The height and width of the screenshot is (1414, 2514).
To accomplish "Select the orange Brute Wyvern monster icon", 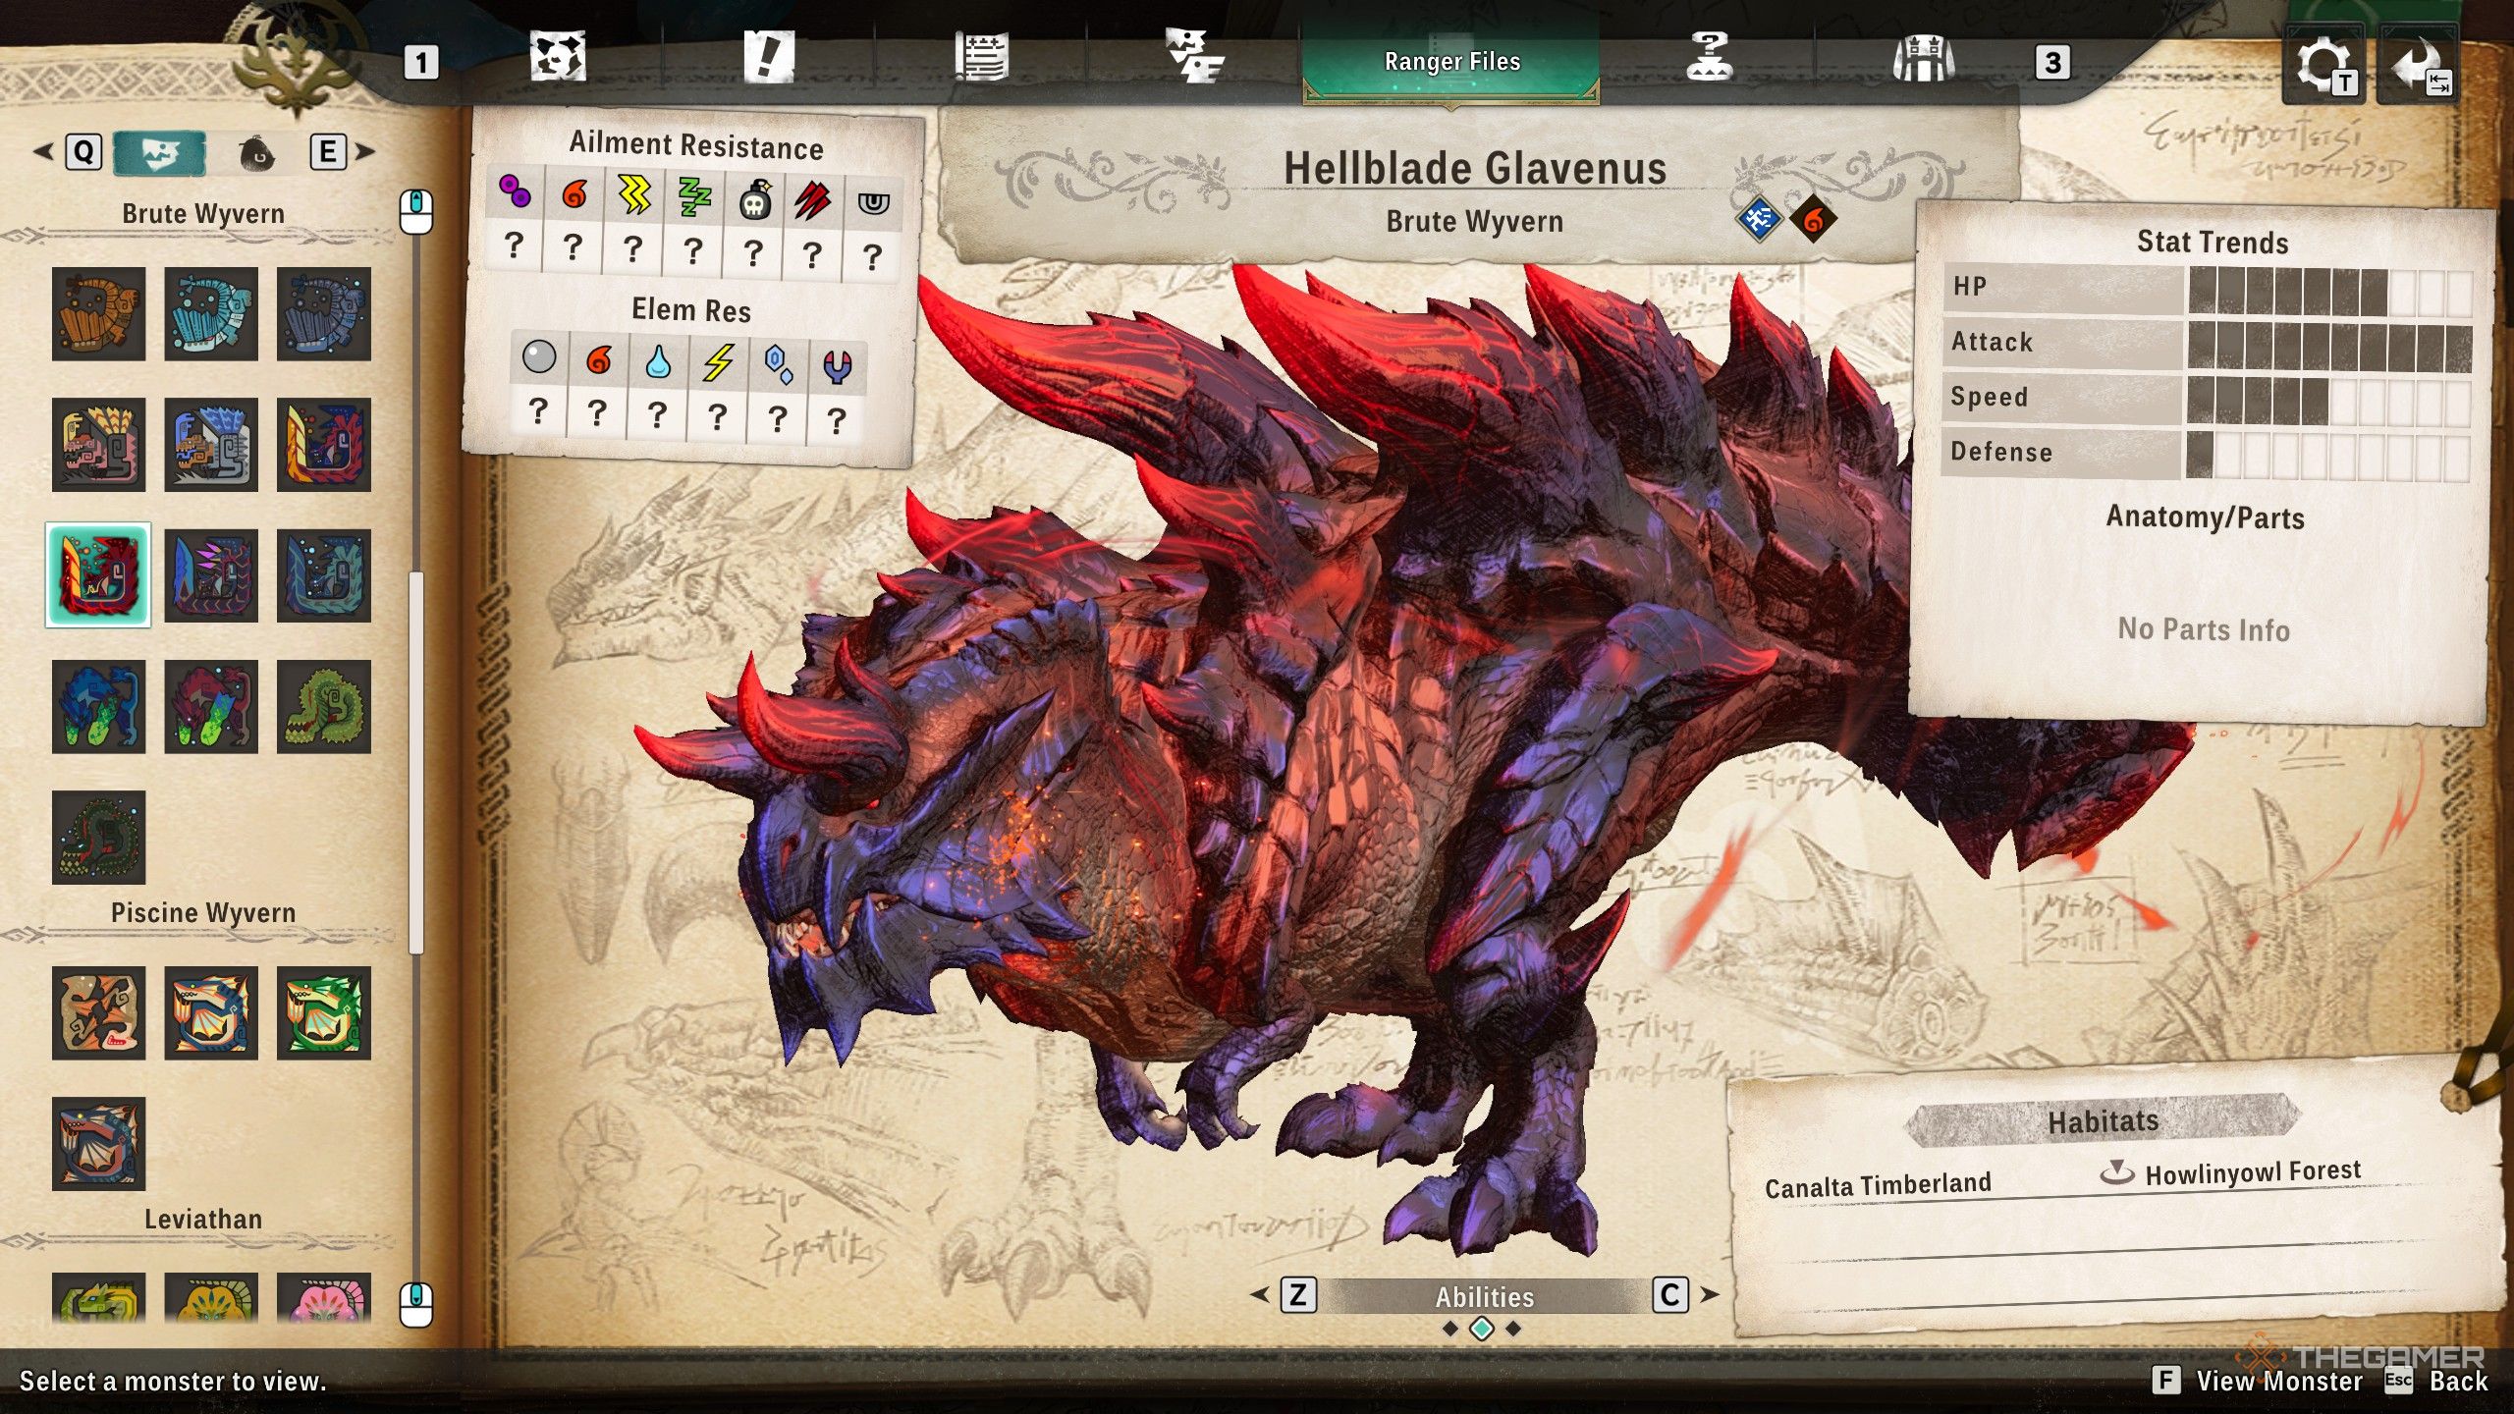I will pyautogui.click(x=98, y=313).
